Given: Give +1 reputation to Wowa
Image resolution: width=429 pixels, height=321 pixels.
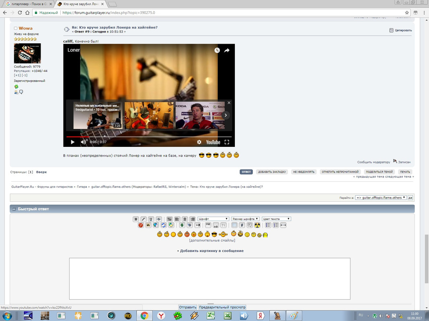Looking at the screenshot, I should [17, 75].
